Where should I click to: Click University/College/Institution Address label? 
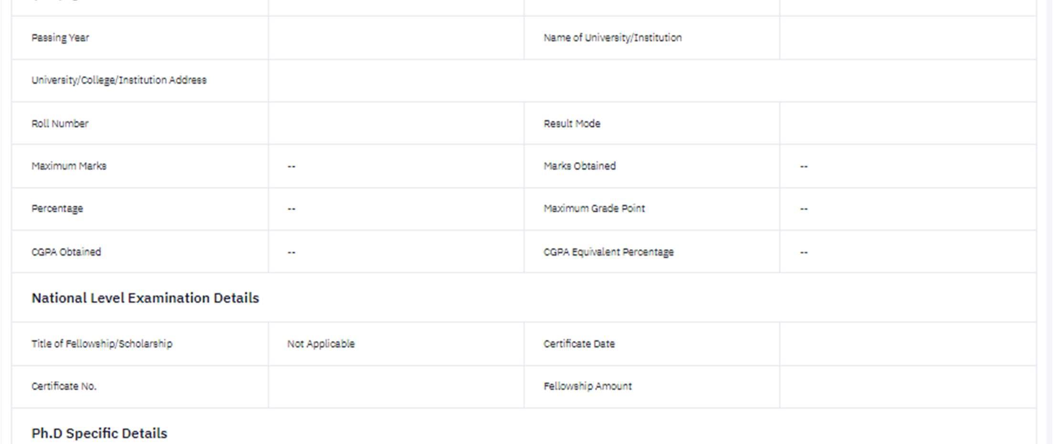click(119, 80)
